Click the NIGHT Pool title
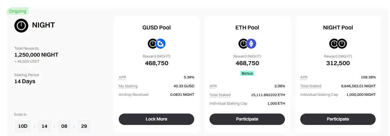This screenshot has height=136, width=390. (338, 28)
